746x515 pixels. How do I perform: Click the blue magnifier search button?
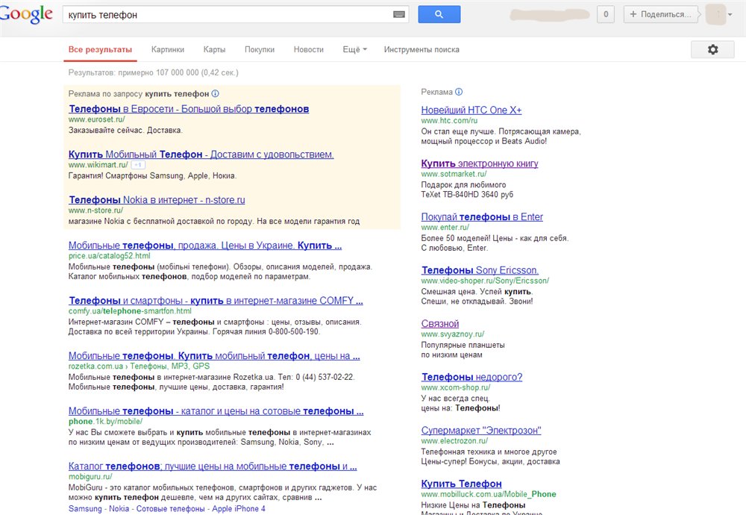pyautogui.click(x=439, y=14)
